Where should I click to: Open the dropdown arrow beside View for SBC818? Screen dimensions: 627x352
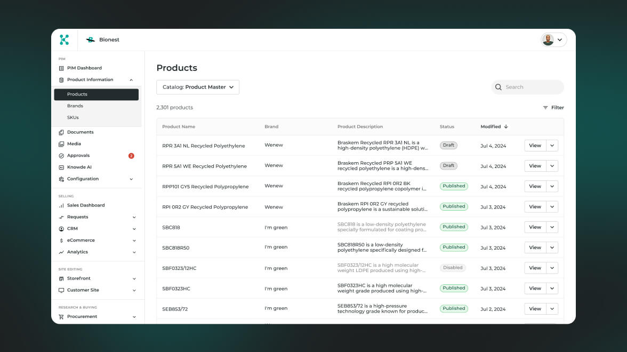coord(552,227)
